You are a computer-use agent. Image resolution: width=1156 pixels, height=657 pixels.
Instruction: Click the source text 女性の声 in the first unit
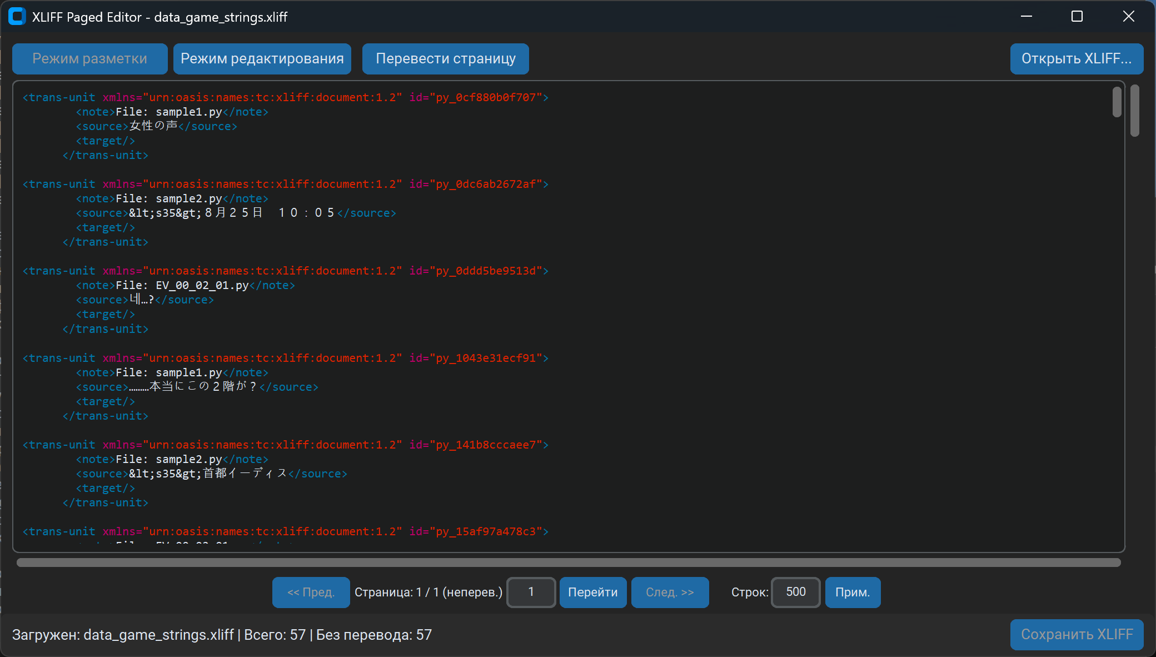coord(153,126)
